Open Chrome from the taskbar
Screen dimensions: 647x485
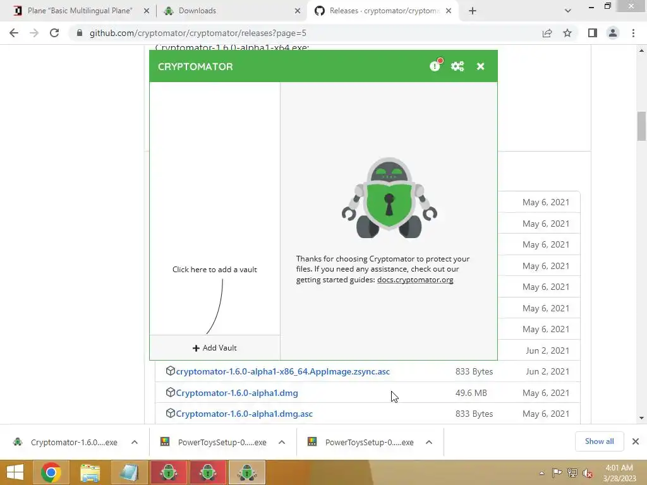click(x=51, y=472)
